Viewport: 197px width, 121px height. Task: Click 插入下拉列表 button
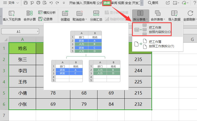(x=12, y=16)
